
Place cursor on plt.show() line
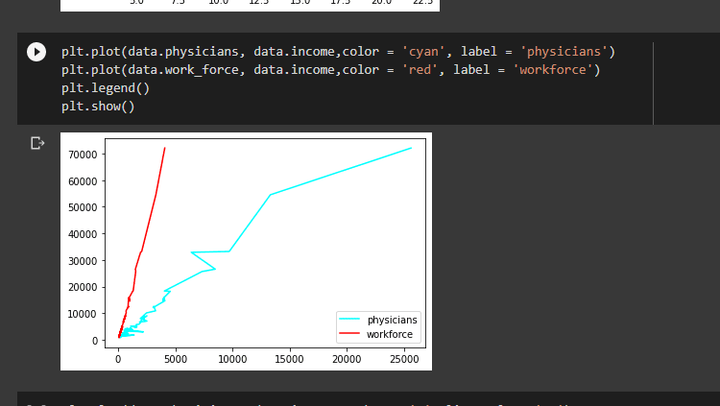(x=98, y=107)
